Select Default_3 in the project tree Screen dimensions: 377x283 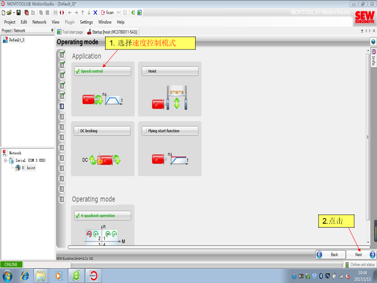[16, 40]
